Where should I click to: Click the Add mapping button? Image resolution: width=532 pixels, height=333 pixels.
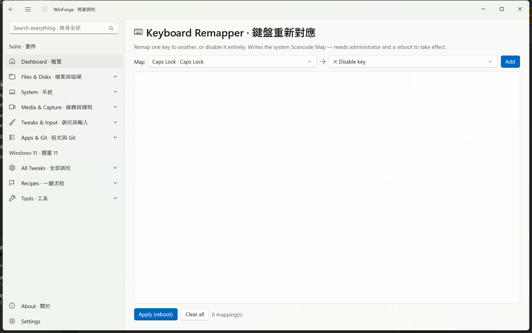(x=510, y=62)
